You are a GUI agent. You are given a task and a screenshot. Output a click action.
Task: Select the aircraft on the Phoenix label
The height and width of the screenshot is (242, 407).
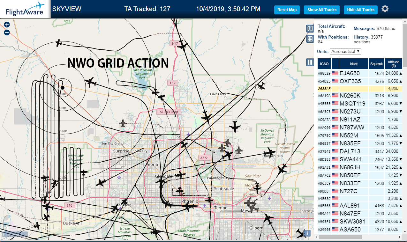pos(188,207)
